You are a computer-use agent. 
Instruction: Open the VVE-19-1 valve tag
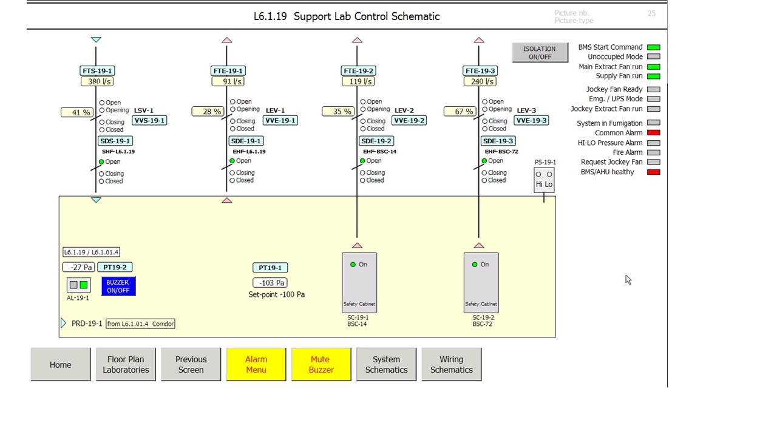pyautogui.click(x=280, y=120)
